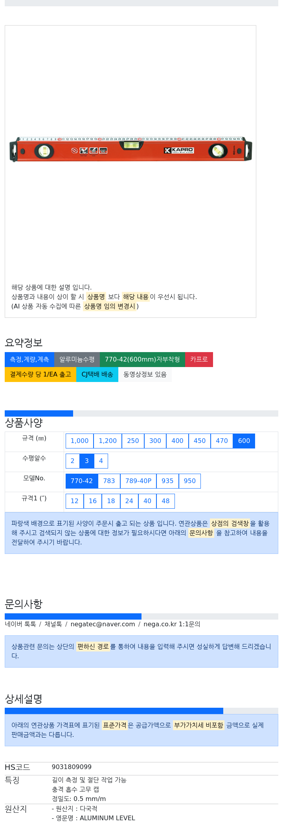283x823 pixels.
Task: Select model 950 option
Action: [189, 481]
